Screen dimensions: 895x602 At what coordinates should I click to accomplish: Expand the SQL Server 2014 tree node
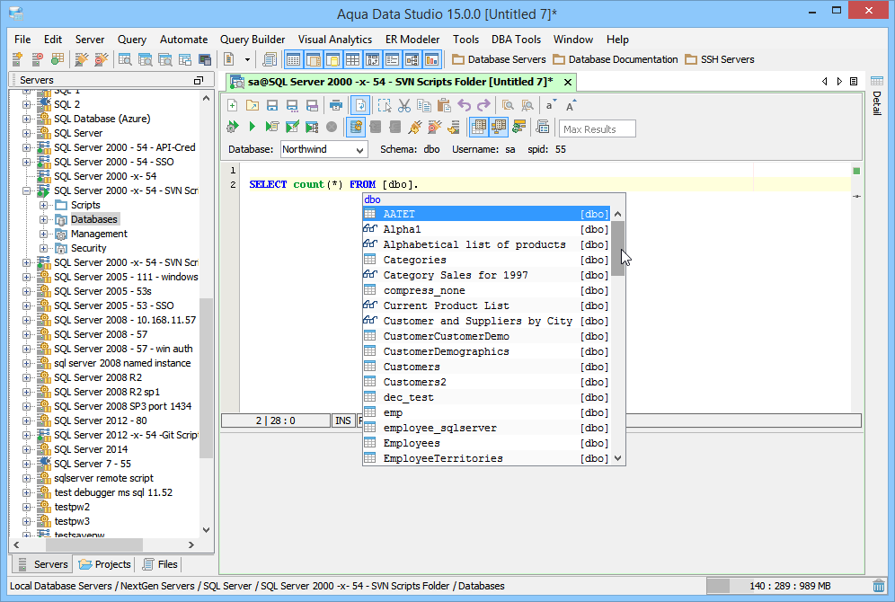[27, 449]
